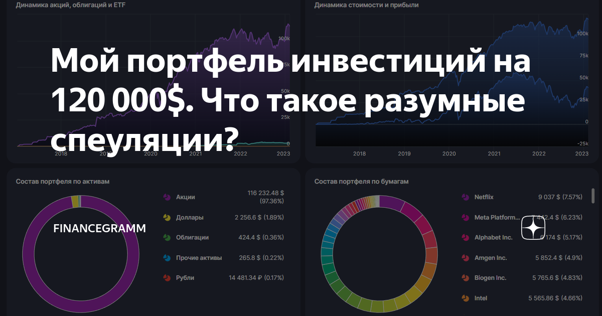
Task: Click the 2023 axis label on the left chart
Action: click(x=283, y=154)
